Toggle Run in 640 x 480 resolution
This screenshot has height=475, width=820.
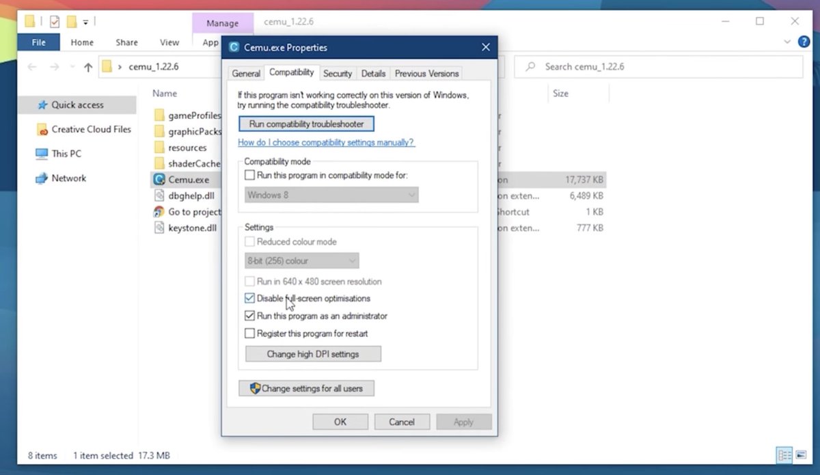249,282
